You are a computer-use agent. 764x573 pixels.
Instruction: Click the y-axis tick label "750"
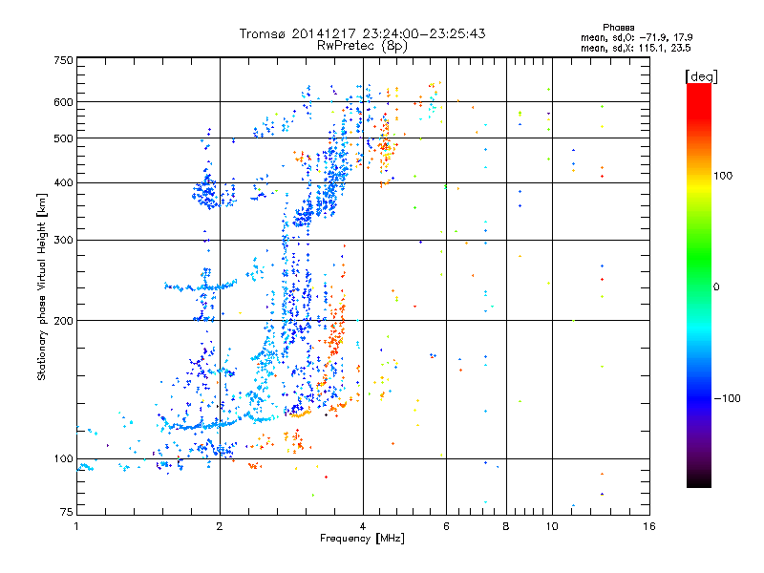click(64, 60)
